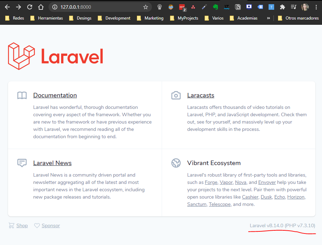This screenshot has width=322, height=245.
Task: Open the Herramientas bookmarks folder
Action: (x=46, y=18)
